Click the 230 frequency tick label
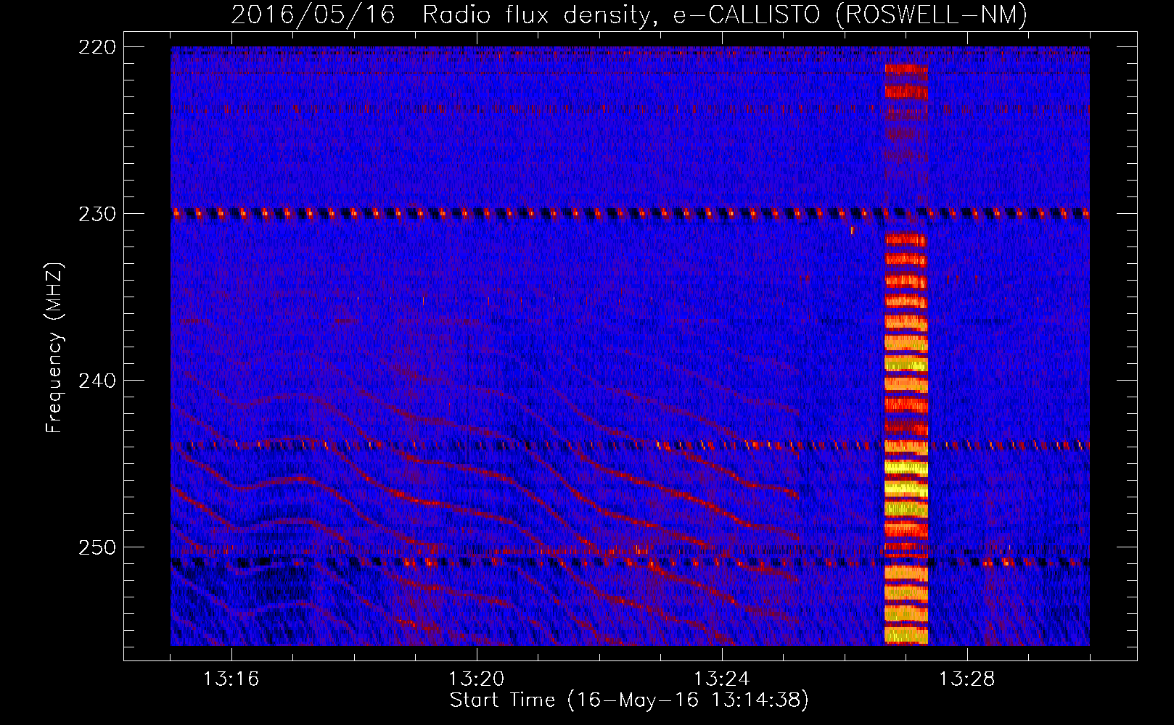Viewport: 1174px width, 725px height. 97,214
